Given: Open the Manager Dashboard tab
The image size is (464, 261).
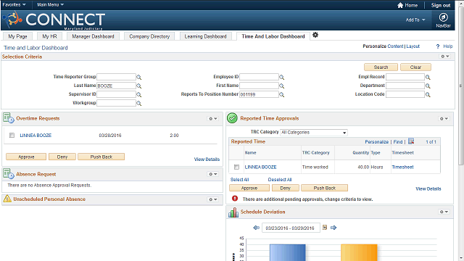Looking at the screenshot, I should pyautogui.click(x=93, y=36).
